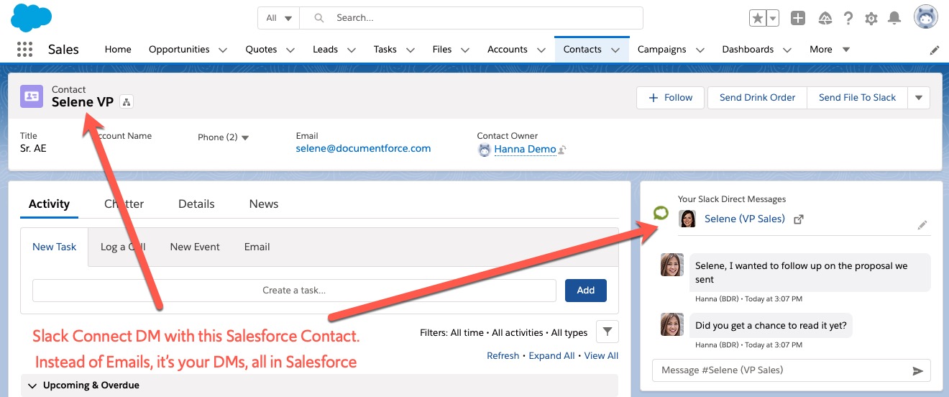Open the More navigation menu

tap(830, 50)
